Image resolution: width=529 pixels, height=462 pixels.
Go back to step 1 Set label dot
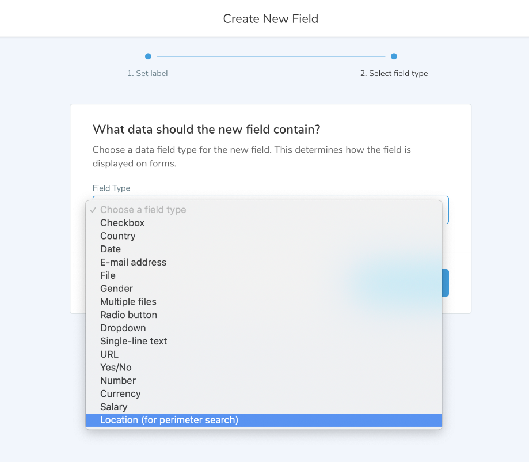tap(148, 56)
